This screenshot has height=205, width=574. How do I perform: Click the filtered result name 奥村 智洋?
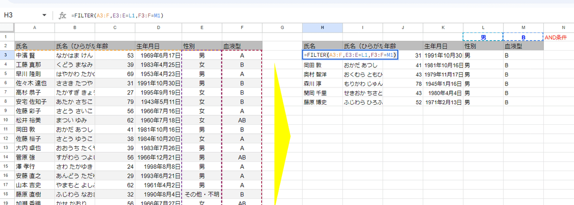click(322, 74)
